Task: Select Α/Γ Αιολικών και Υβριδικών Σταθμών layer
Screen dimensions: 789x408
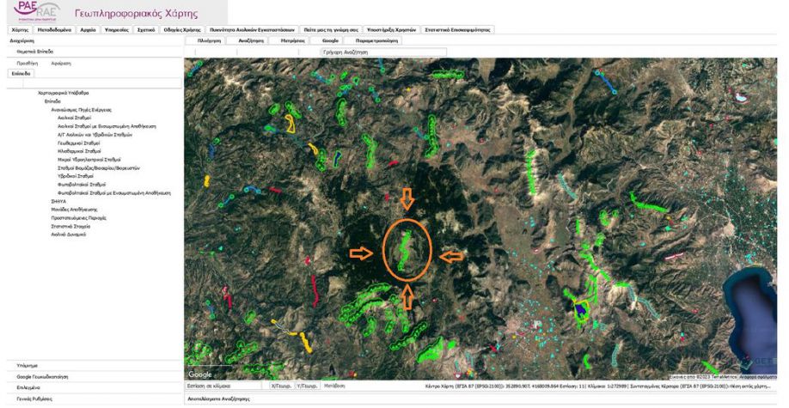Action: [x=95, y=135]
